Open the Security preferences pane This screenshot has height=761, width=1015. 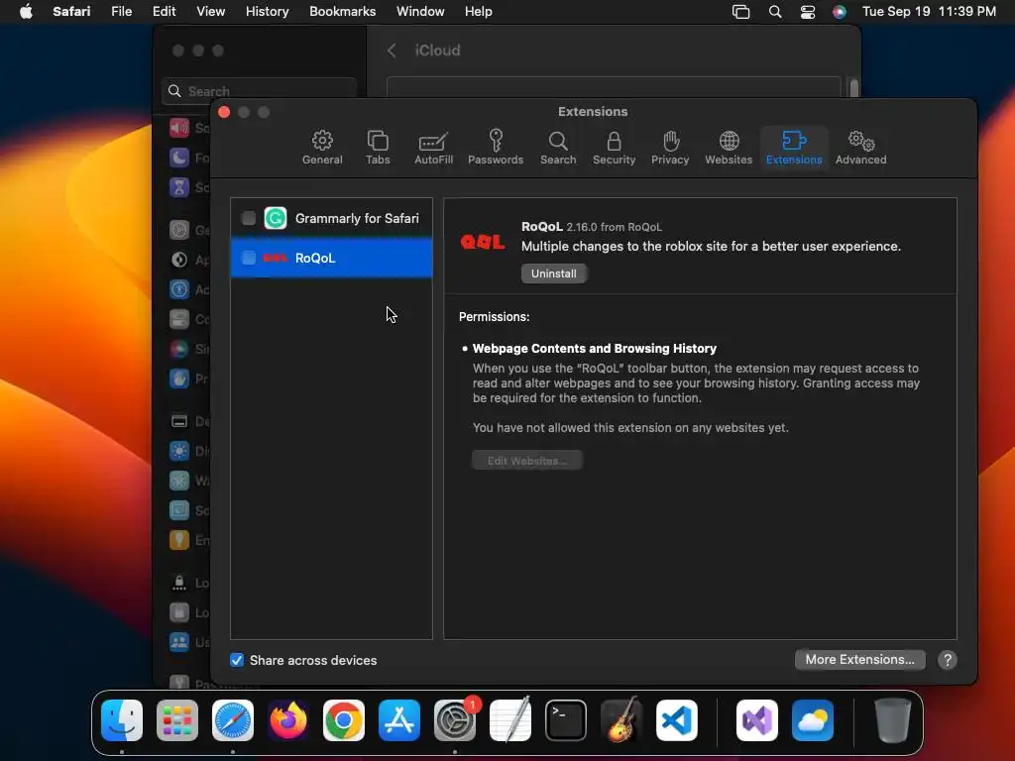tap(614, 148)
